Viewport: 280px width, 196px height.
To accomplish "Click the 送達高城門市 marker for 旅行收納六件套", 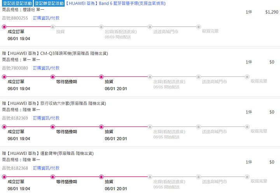I will [198, 127].
